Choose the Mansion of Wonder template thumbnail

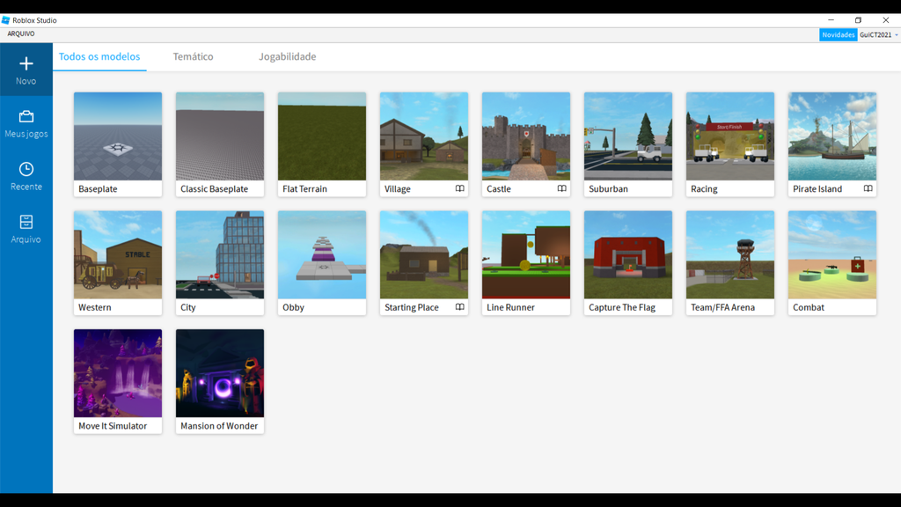click(x=220, y=373)
